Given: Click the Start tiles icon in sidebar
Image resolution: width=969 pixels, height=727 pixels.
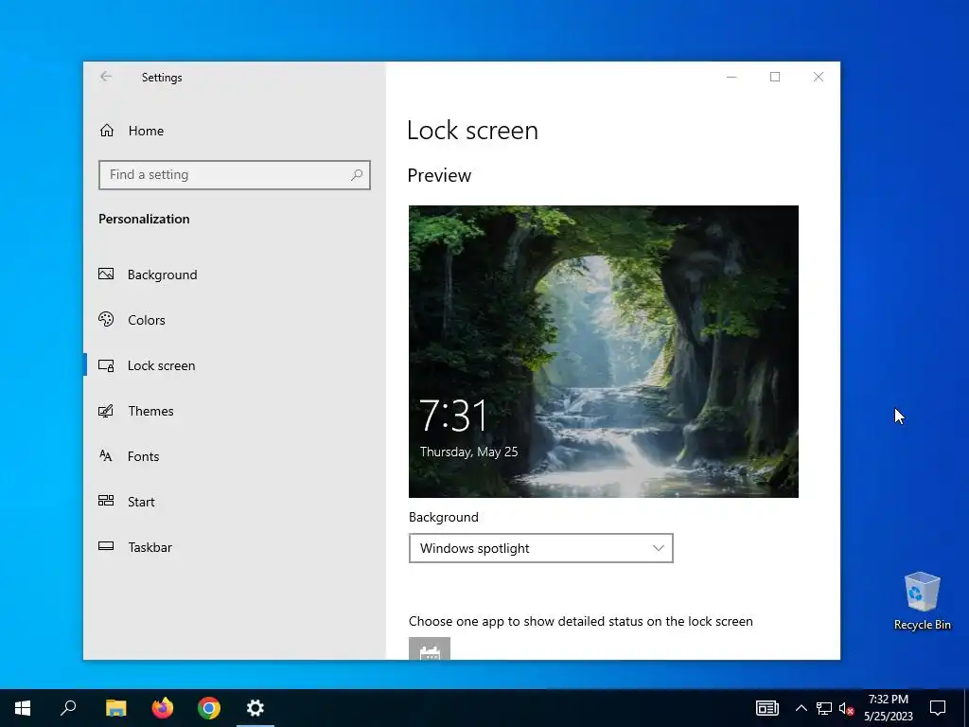Looking at the screenshot, I should click(106, 501).
